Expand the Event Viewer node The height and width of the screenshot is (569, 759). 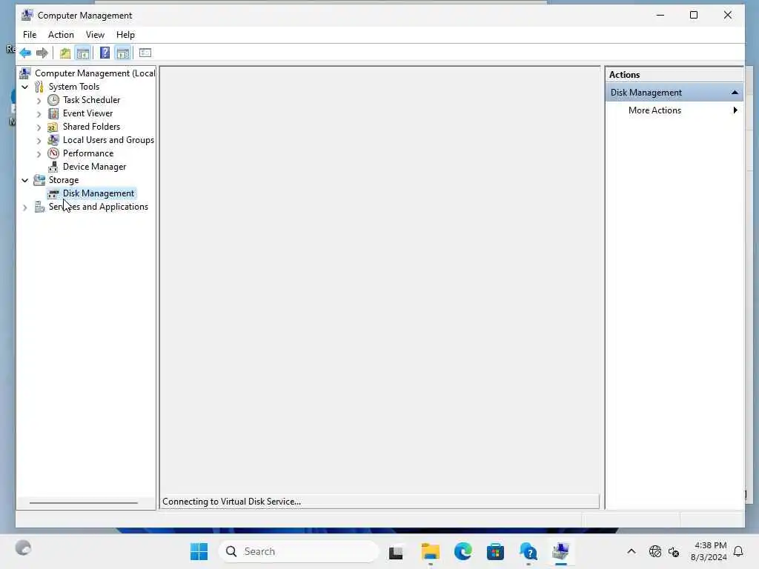tap(39, 114)
